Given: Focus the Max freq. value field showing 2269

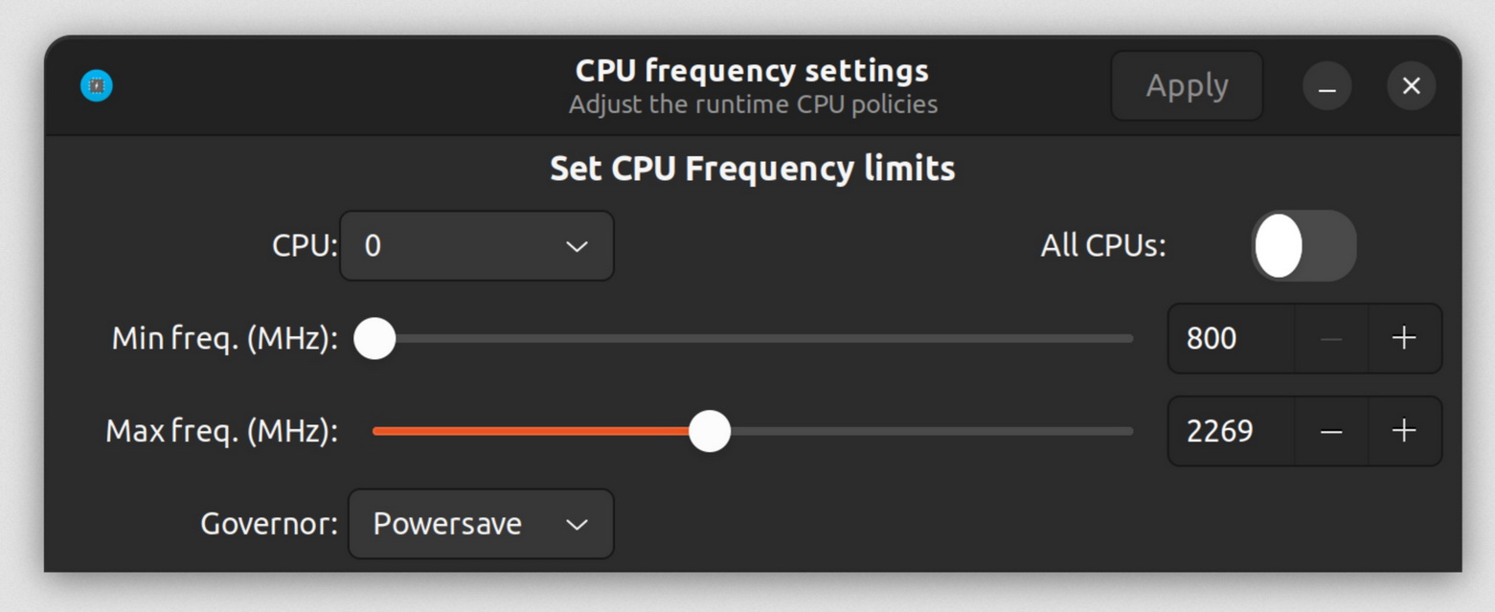Looking at the screenshot, I should (1231, 431).
